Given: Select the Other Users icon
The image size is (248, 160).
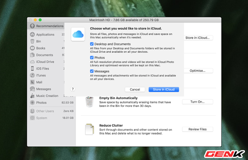Looking at the screenshot, I should coord(32,111).
